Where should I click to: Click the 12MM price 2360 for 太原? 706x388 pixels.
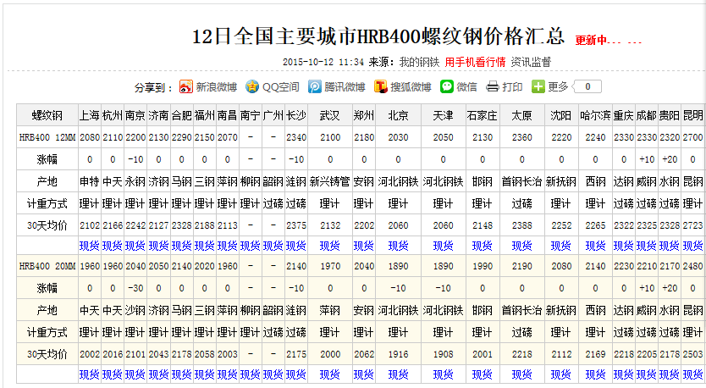pos(521,137)
